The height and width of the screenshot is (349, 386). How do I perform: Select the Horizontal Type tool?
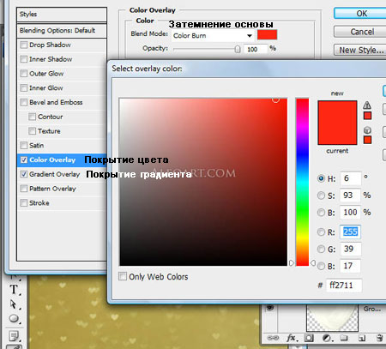click(x=14, y=289)
